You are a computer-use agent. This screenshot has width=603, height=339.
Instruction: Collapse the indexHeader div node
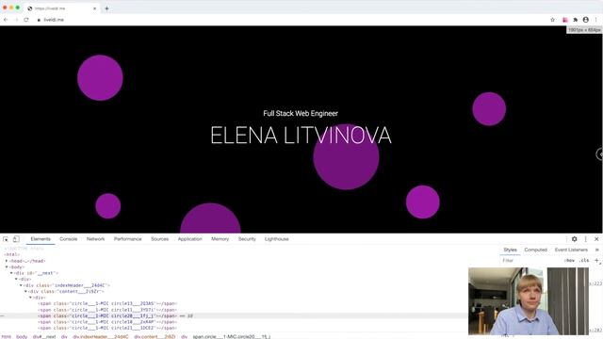tap(21, 285)
